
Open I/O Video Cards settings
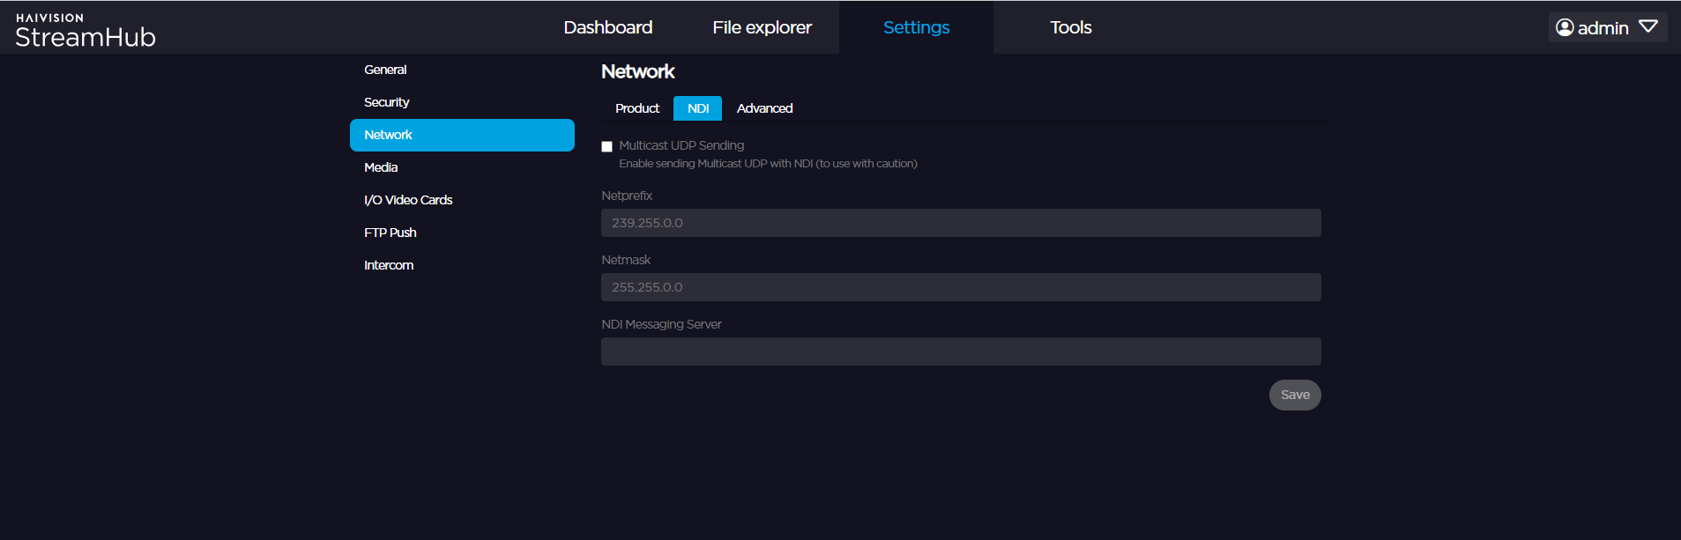coord(408,200)
